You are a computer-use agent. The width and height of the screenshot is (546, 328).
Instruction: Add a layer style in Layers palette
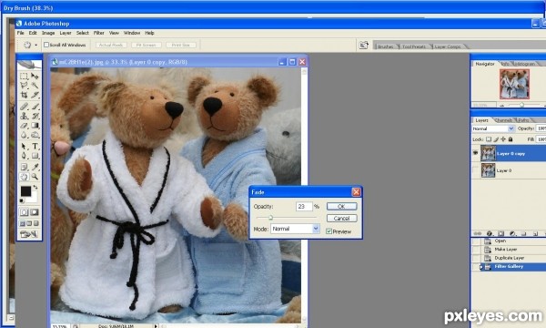coord(490,233)
